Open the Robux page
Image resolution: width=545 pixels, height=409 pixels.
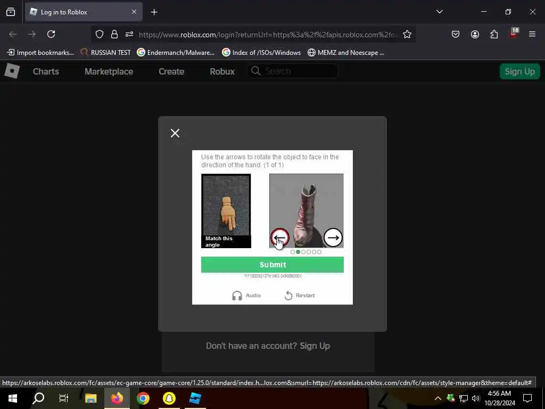click(x=222, y=72)
